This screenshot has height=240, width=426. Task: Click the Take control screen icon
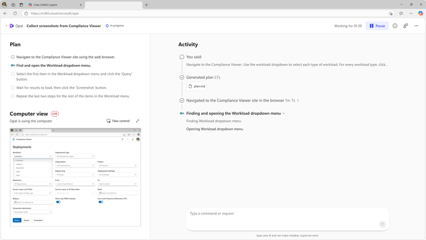pyautogui.click(x=108, y=121)
